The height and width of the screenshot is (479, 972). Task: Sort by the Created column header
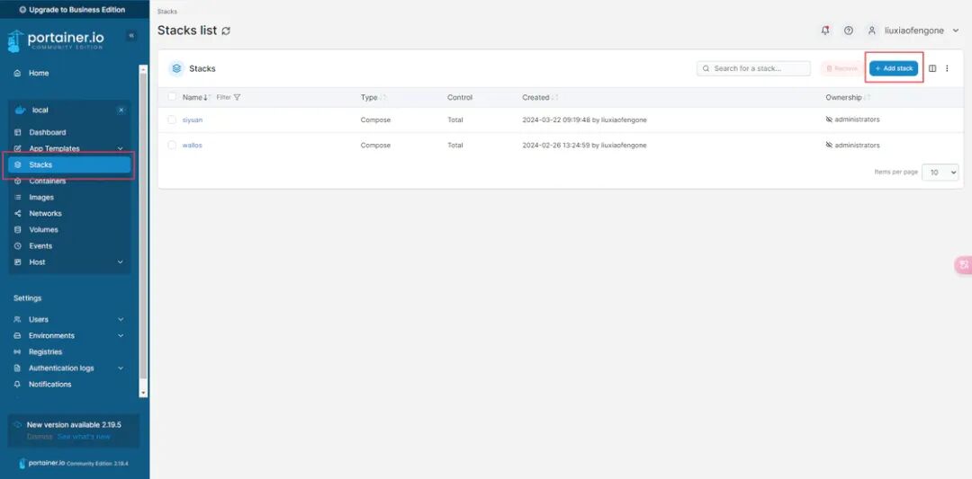[x=540, y=97]
